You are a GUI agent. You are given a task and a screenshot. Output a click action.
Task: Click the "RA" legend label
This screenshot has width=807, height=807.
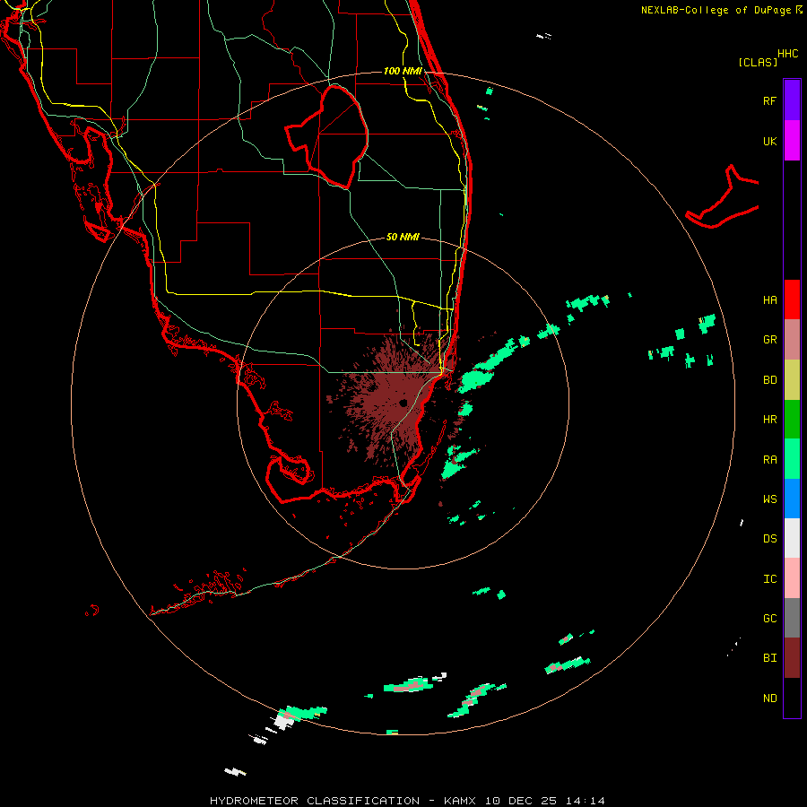[x=769, y=459]
